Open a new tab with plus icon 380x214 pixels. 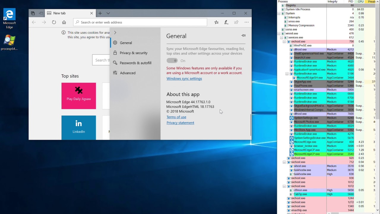point(100,13)
